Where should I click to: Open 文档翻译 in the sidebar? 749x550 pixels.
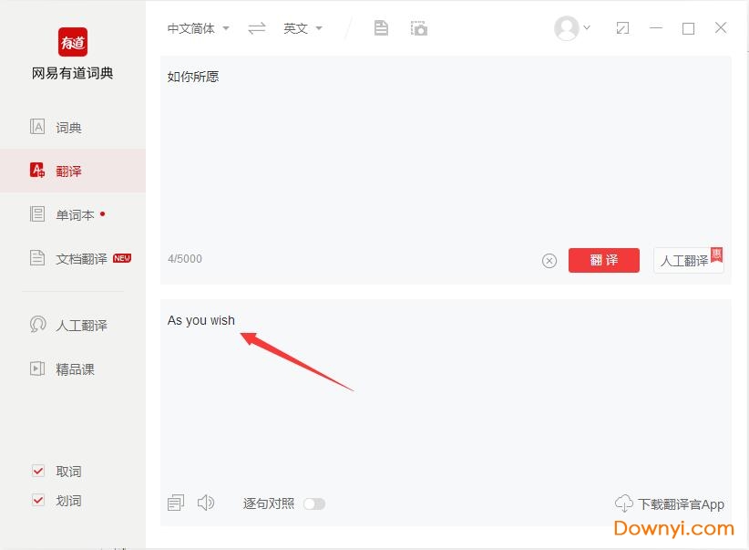(81, 259)
